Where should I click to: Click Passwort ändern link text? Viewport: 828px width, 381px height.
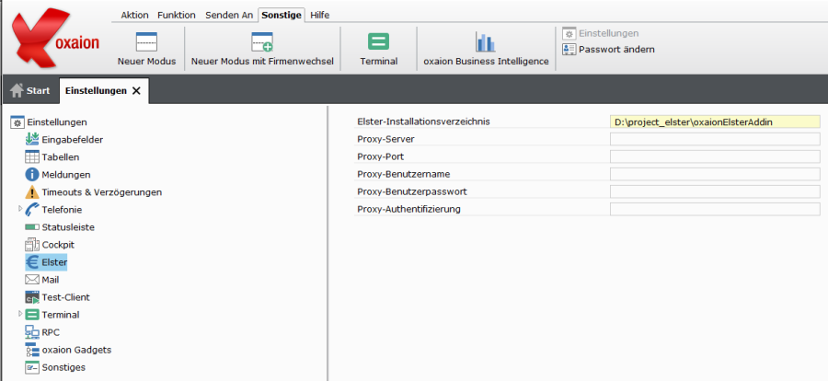(x=616, y=50)
